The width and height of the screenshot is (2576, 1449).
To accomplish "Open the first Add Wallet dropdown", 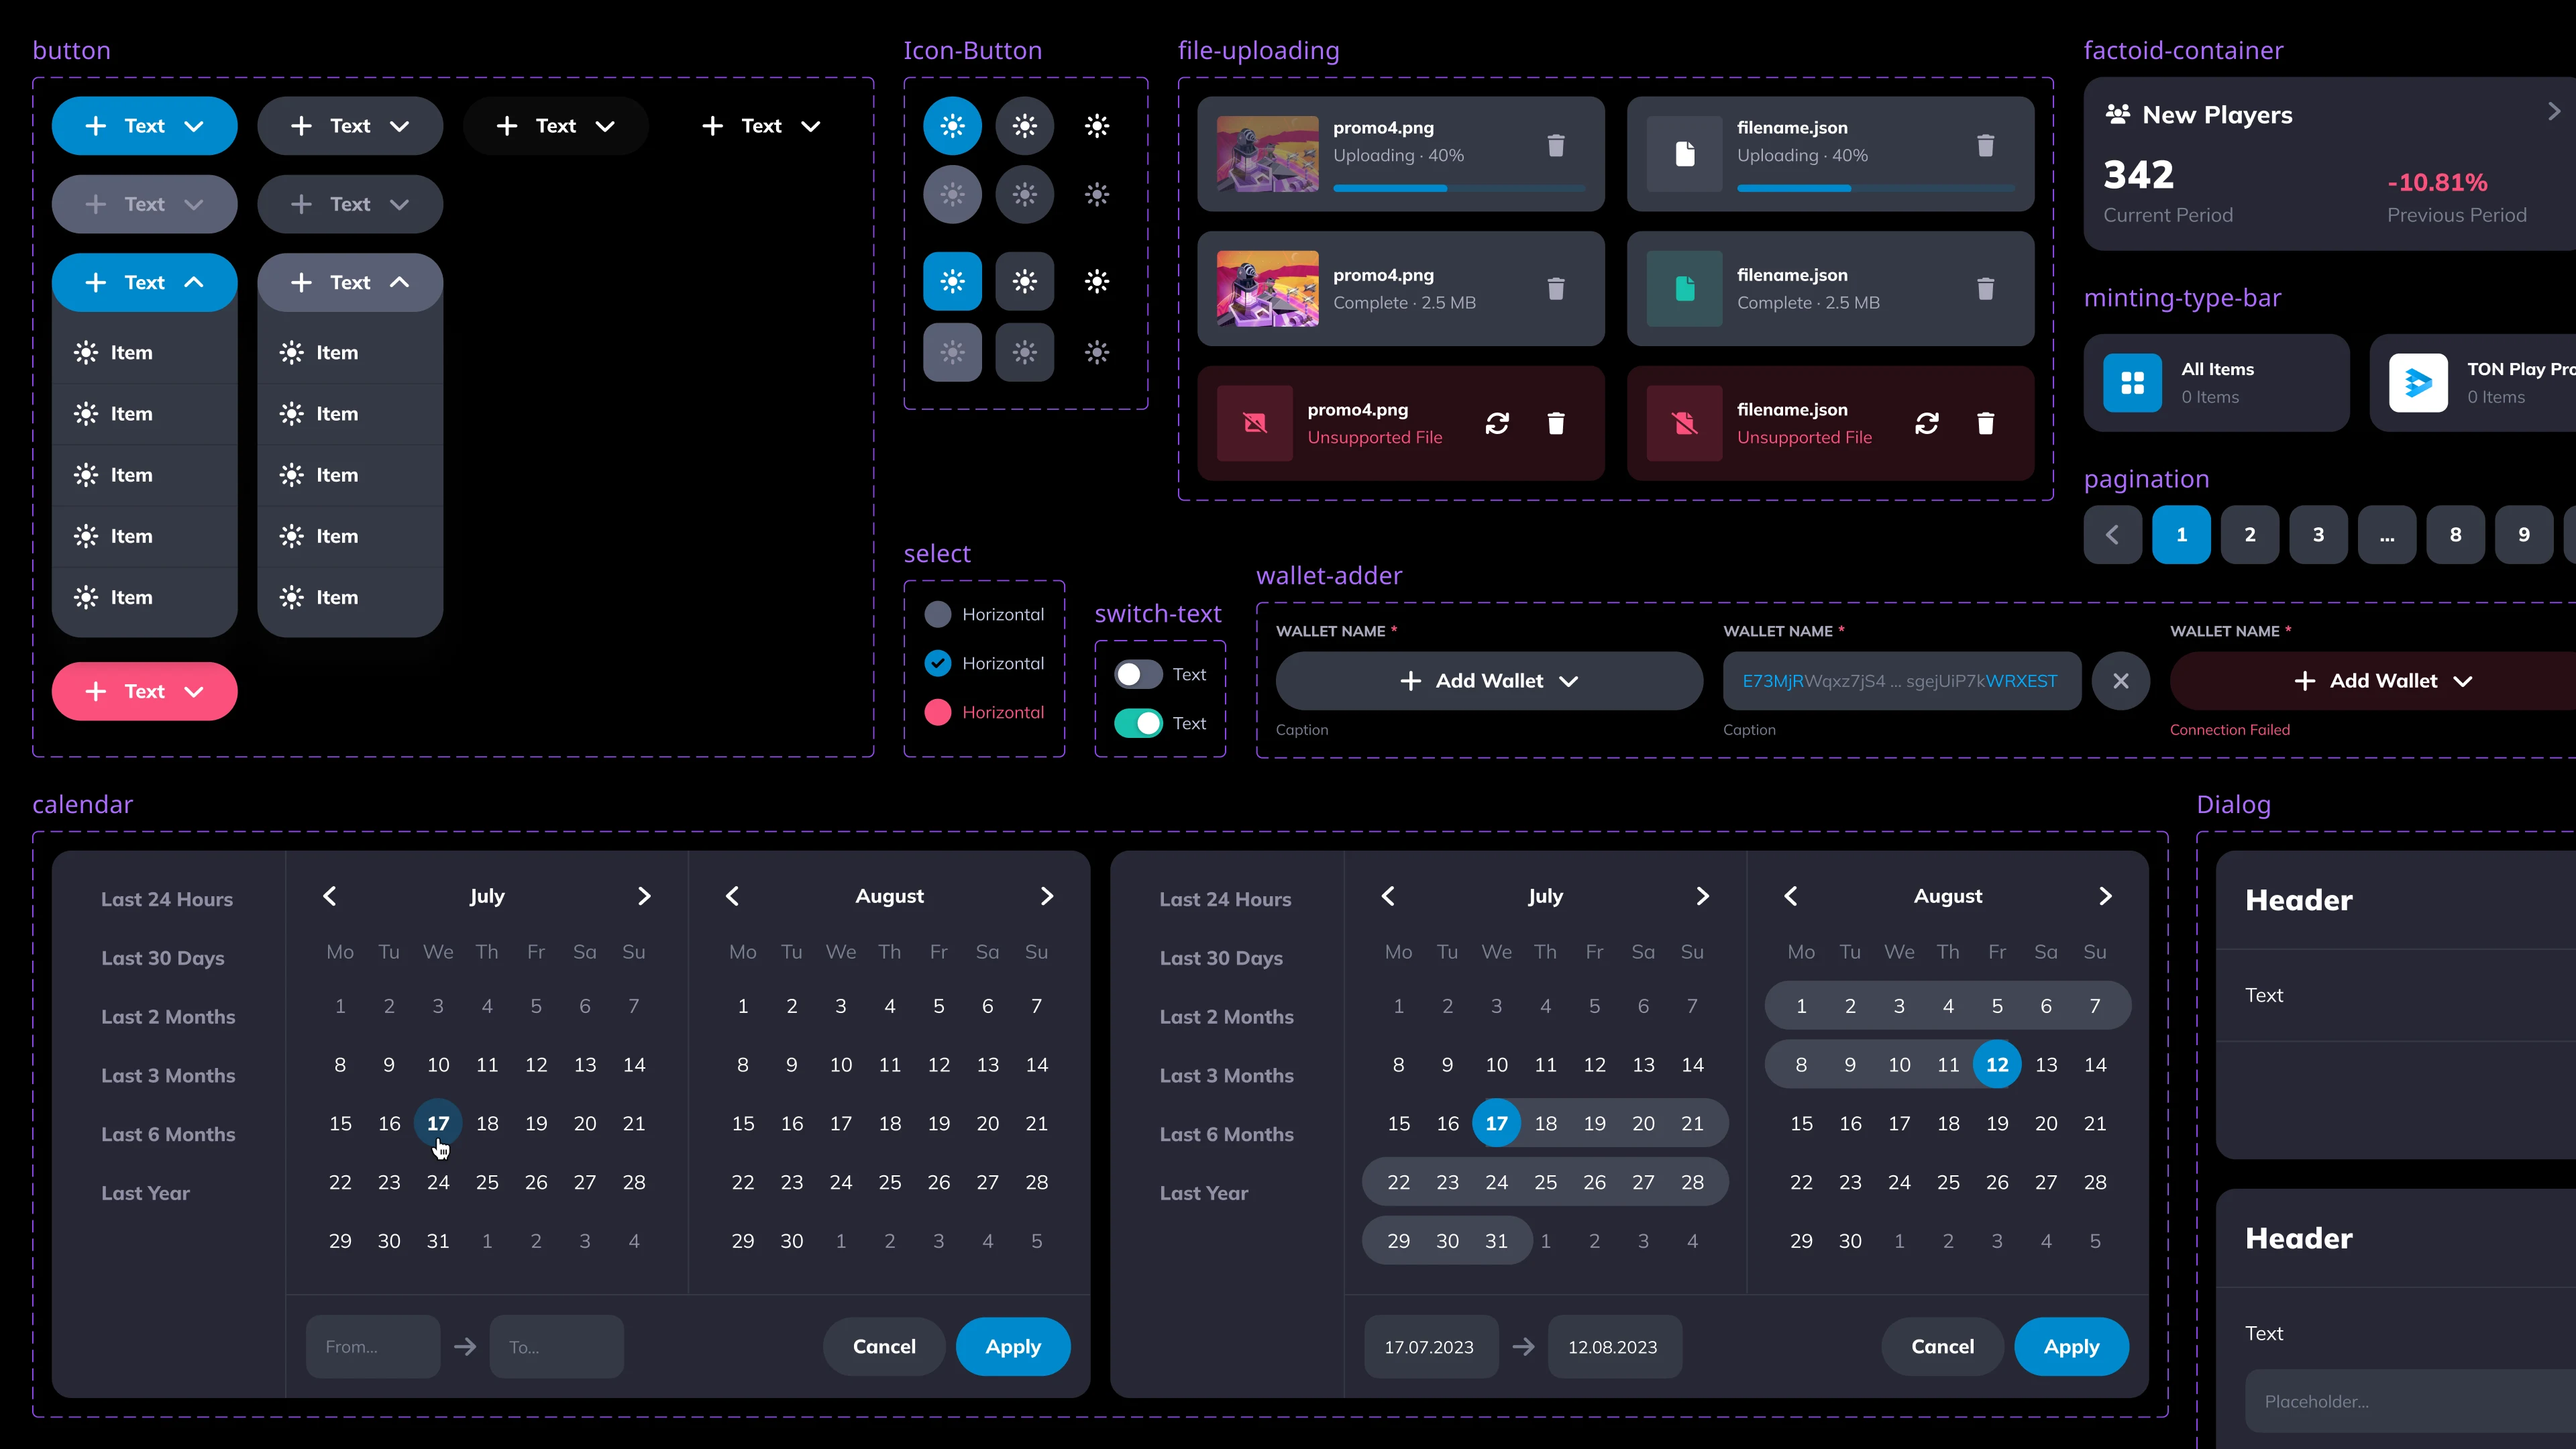I will click(x=1489, y=681).
